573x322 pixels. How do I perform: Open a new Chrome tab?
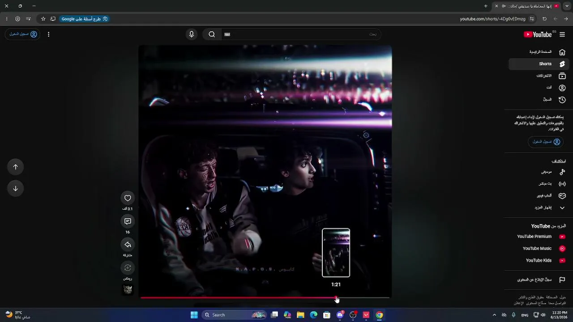[486, 6]
